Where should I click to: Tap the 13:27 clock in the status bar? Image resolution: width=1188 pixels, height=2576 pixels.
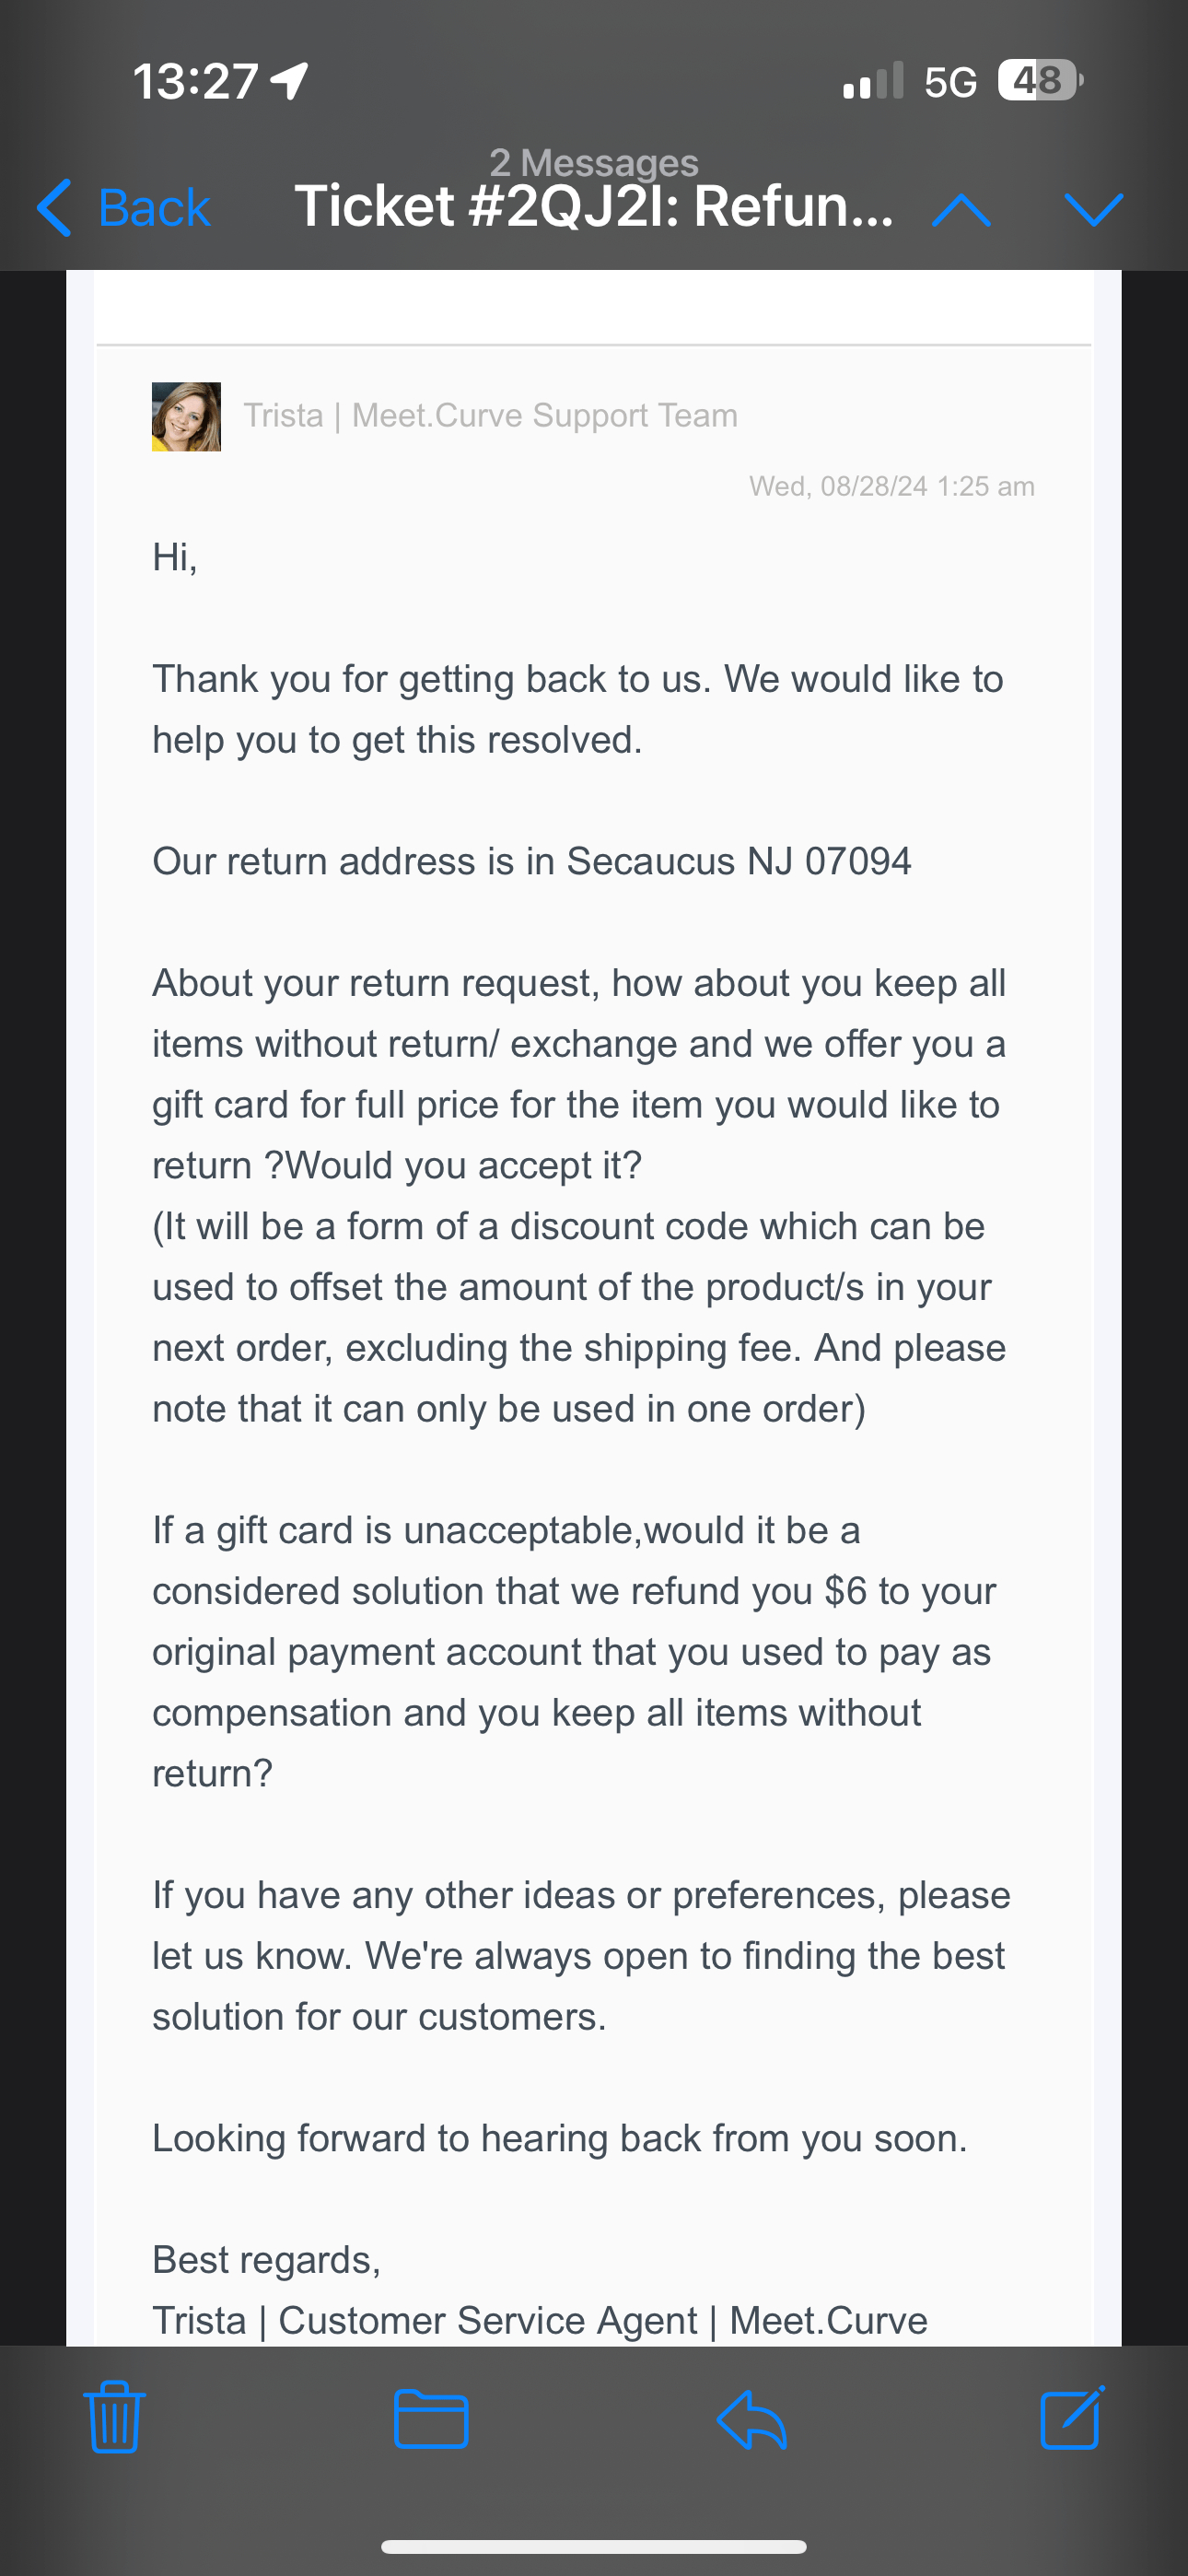pos(196,80)
